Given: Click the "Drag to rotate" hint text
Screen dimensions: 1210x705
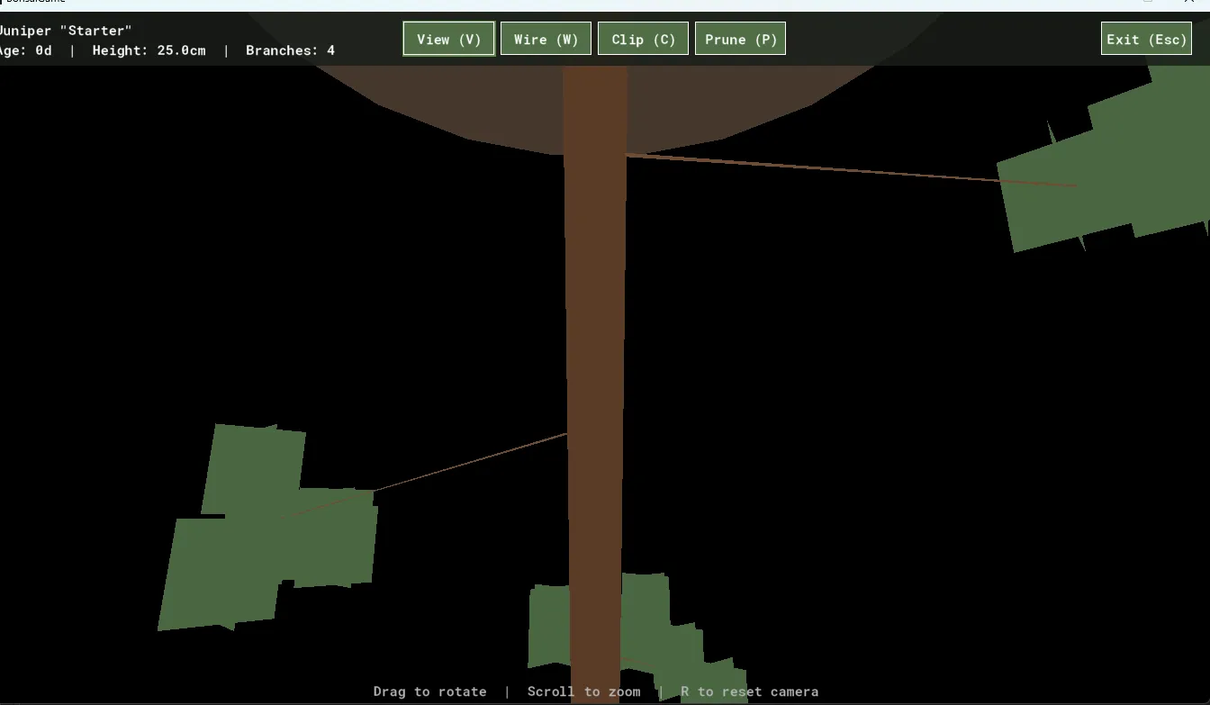Looking at the screenshot, I should tap(429, 691).
